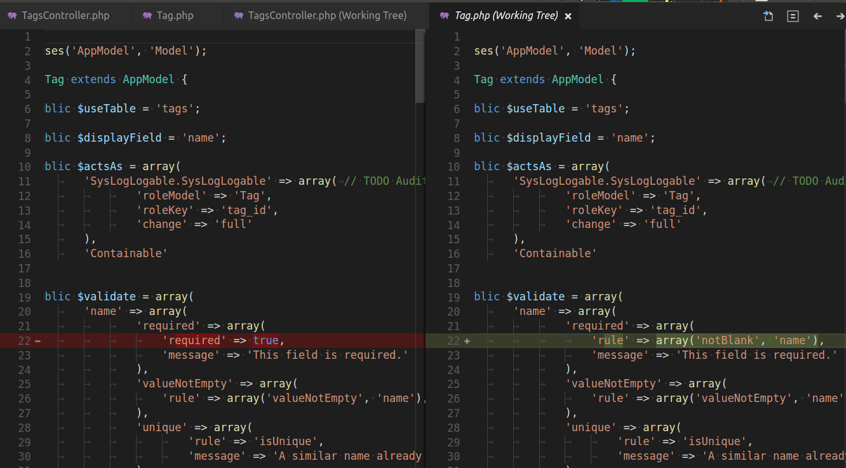Click 'Model' string on line 2, modified pane
Image resolution: width=846 pixels, height=468 pixels.
(601, 51)
